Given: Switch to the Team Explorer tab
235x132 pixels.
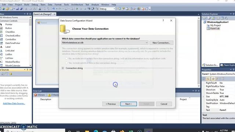Looking at the screenshot, I should pyautogui.click(x=227, y=65).
